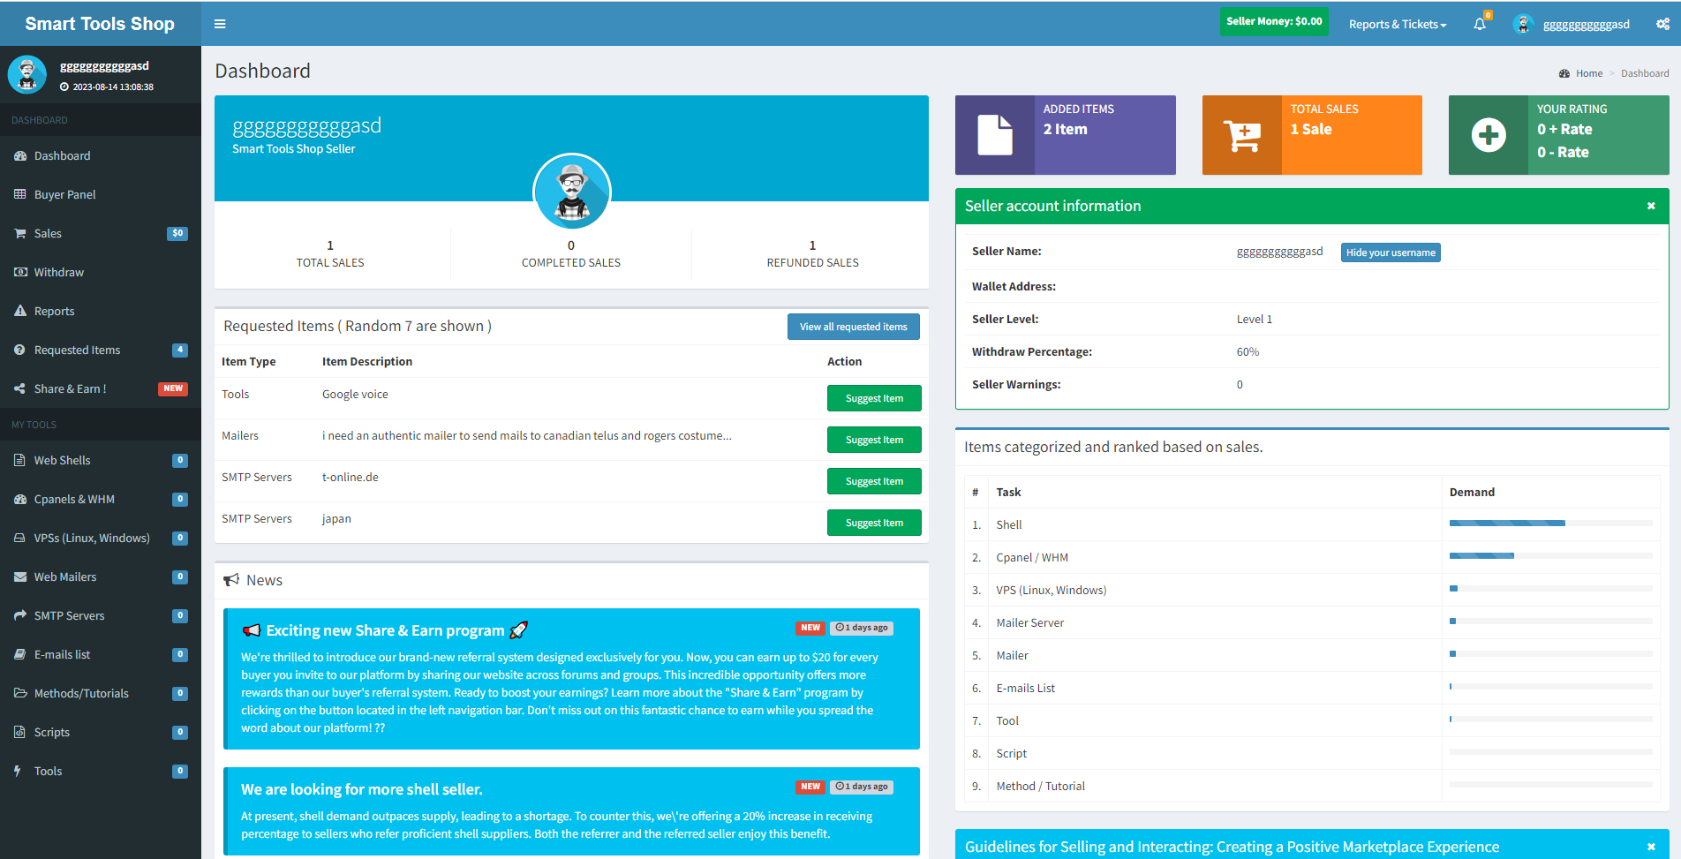Click the Methods/Tutorials folder icon
Viewport: 1681px width, 859px height.
20,693
